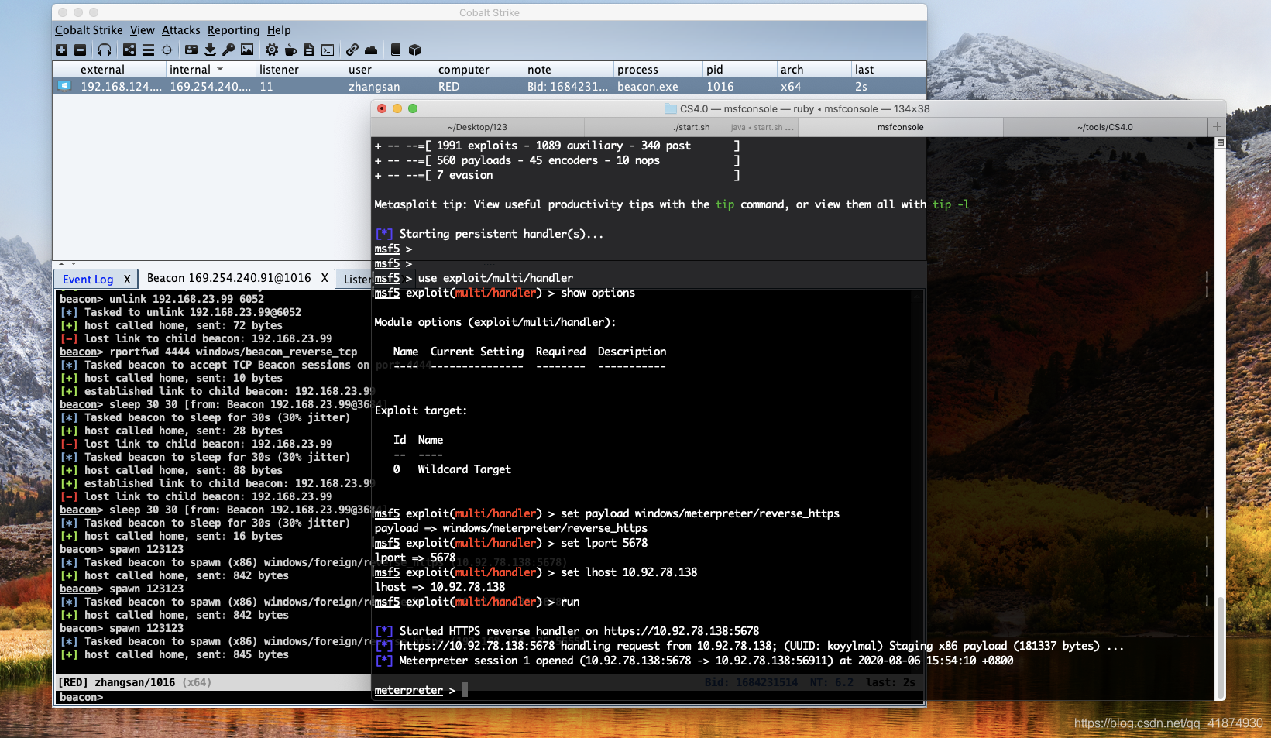Click the coffee cup Java applet icon
Viewport: 1271px width, 738px height.
click(x=290, y=50)
